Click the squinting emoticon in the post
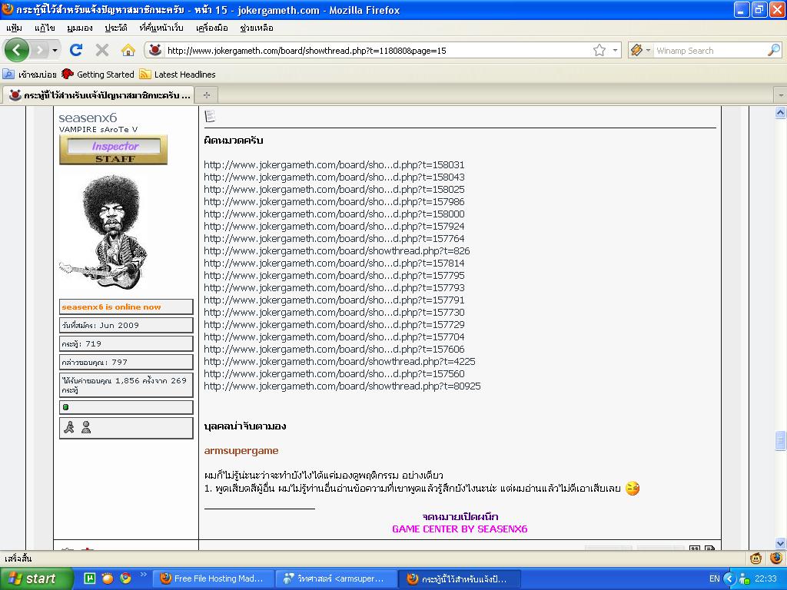This screenshot has width=787, height=590. [633, 488]
